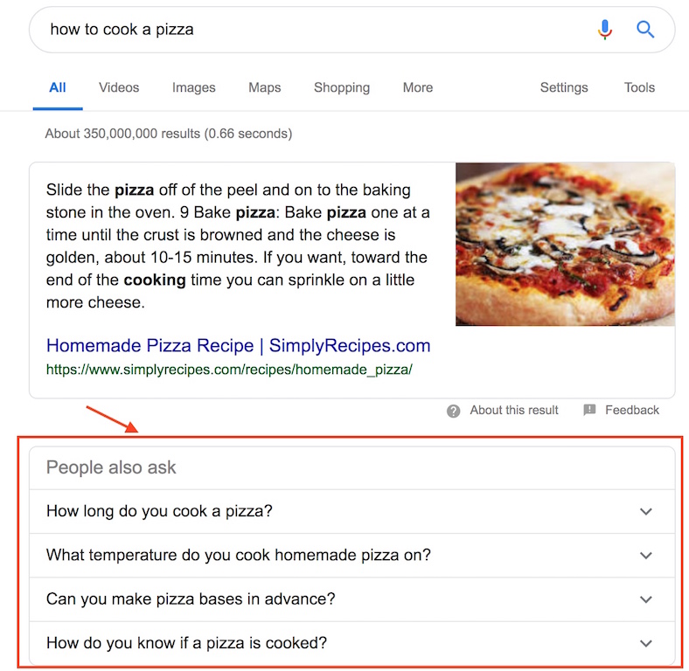Viewport: 689px width, 671px height.
Task: Click the About this result link
Action: [513, 410]
